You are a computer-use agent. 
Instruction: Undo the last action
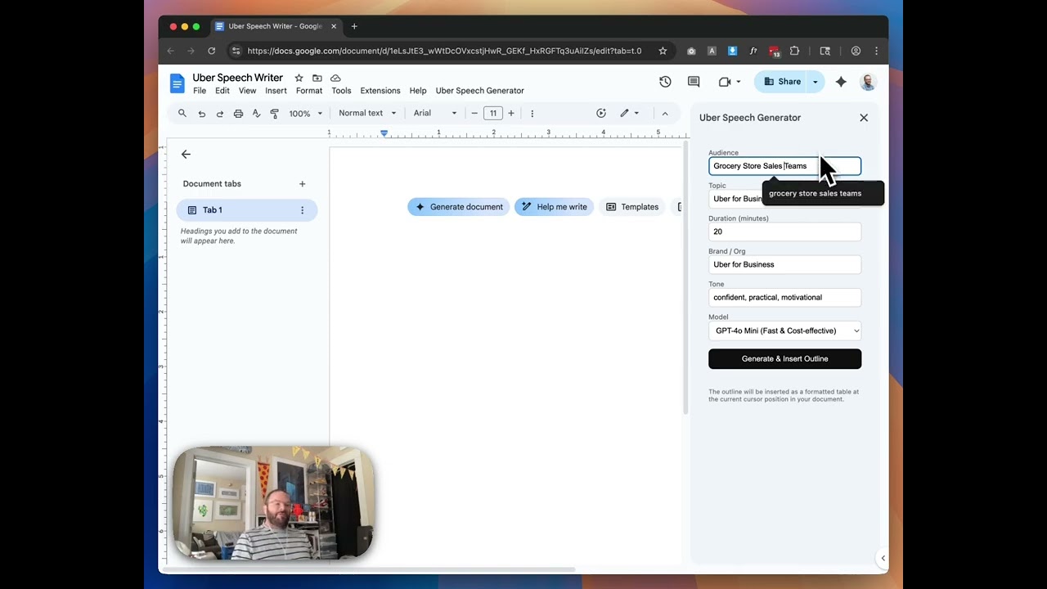tap(201, 113)
